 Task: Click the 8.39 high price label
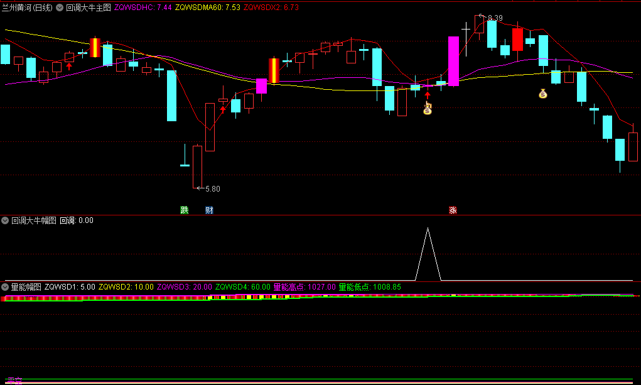pyautogui.click(x=495, y=18)
